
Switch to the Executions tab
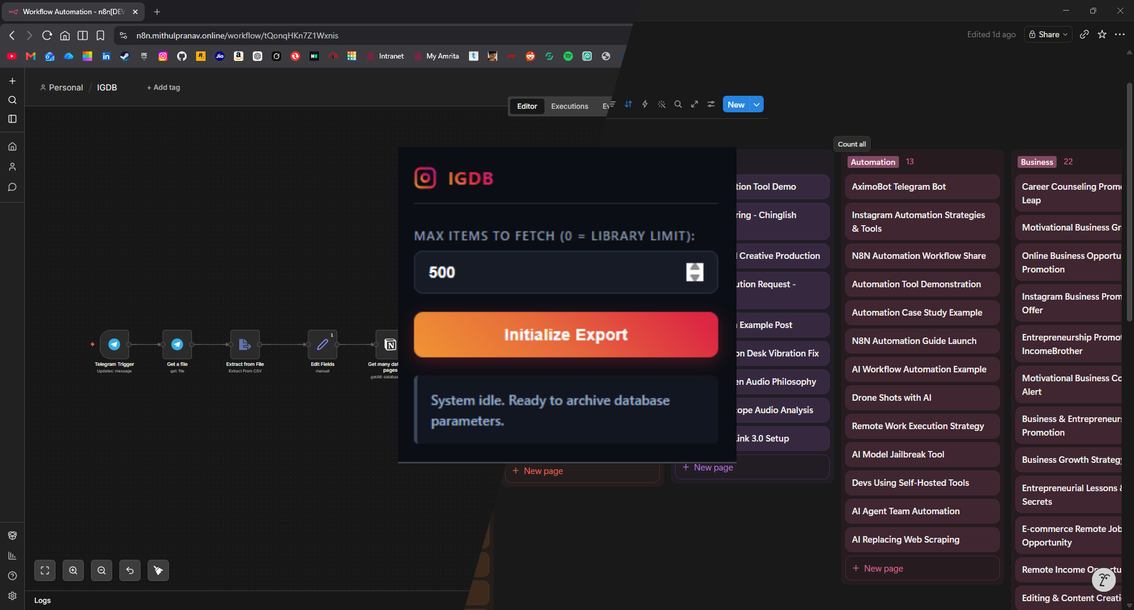569,106
